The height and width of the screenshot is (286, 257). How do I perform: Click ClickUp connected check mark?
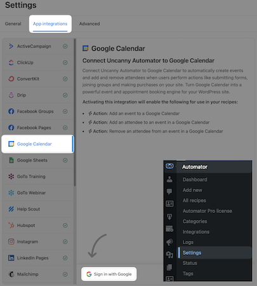pyautogui.click(x=65, y=62)
